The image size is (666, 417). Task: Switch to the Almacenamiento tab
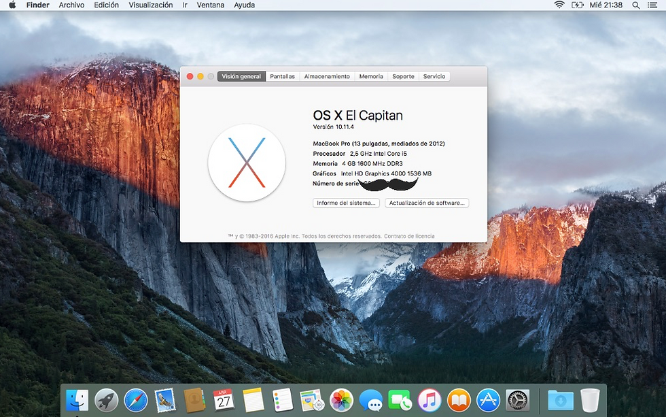(327, 76)
